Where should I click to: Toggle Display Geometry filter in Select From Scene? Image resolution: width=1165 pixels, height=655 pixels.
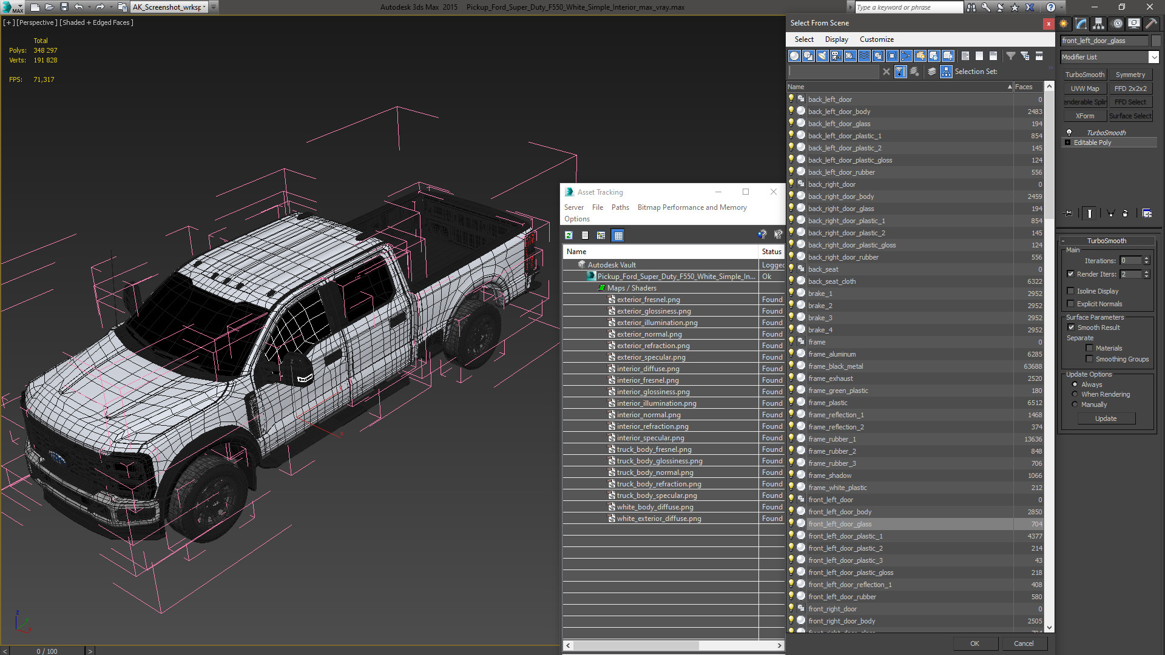[x=794, y=56]
